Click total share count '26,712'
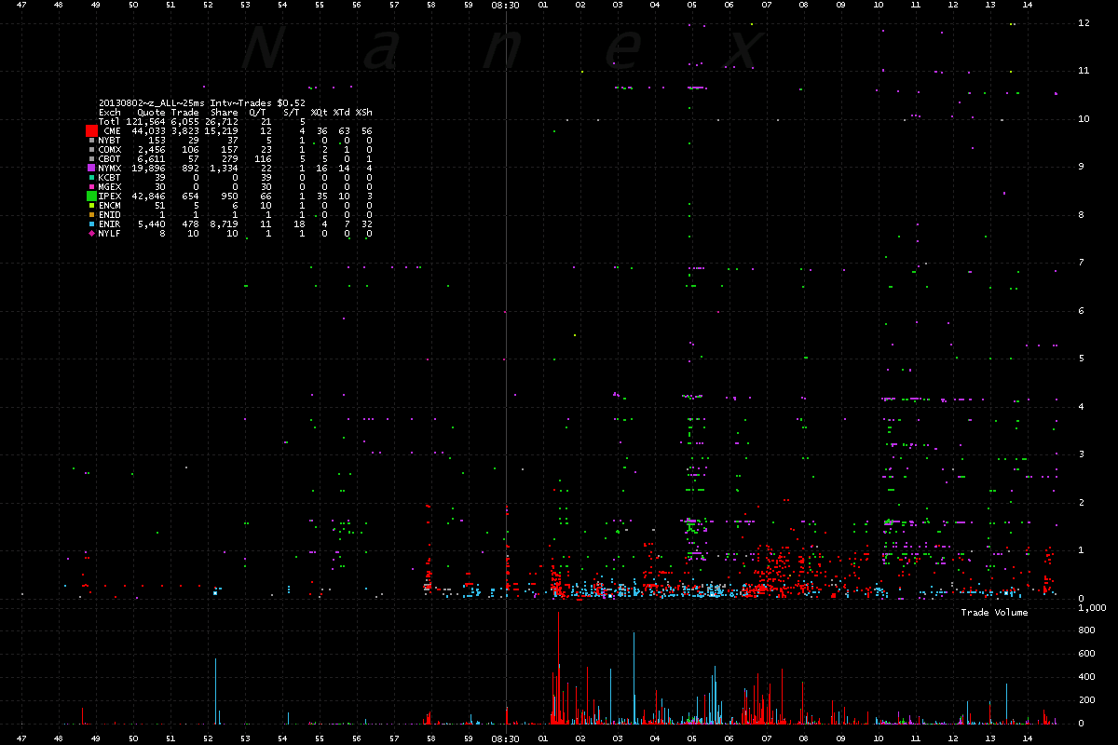 [222, 121]
